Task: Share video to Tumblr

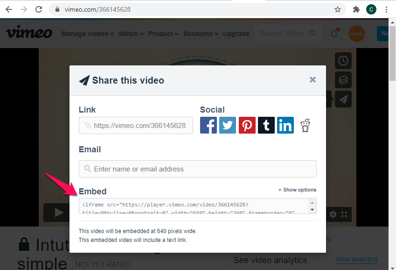Action: pos(266,125)
